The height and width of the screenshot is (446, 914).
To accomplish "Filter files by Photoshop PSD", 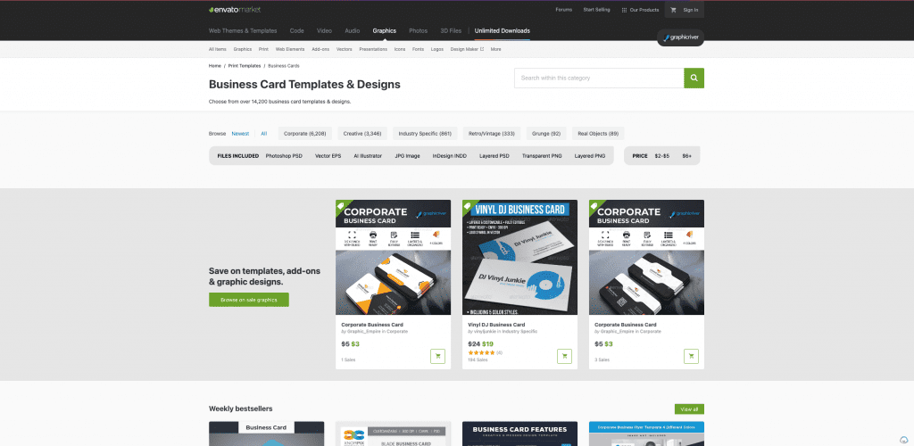I will pos(284,156).
